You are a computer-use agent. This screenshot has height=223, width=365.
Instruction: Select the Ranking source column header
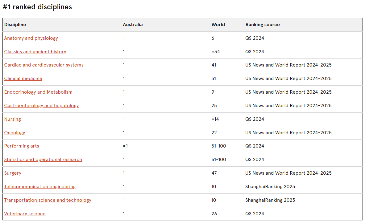click(263, 25)
